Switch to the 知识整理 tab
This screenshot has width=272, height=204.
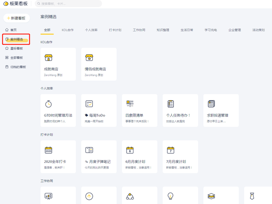coord(163,30)
